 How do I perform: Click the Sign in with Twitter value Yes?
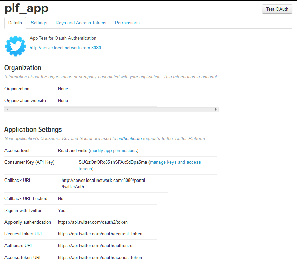point(61,210)
